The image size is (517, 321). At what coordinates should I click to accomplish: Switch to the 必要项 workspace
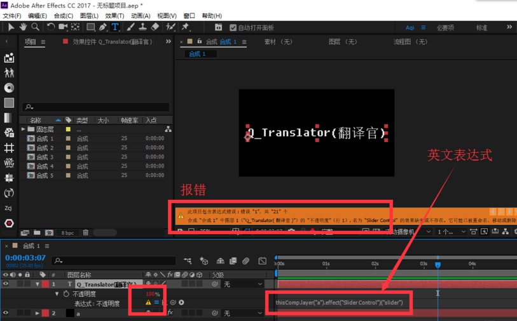(445, 28)
